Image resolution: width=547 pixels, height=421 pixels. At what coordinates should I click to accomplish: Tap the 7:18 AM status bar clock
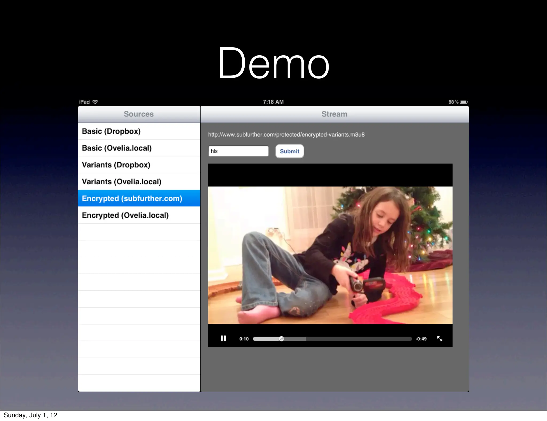273,102
